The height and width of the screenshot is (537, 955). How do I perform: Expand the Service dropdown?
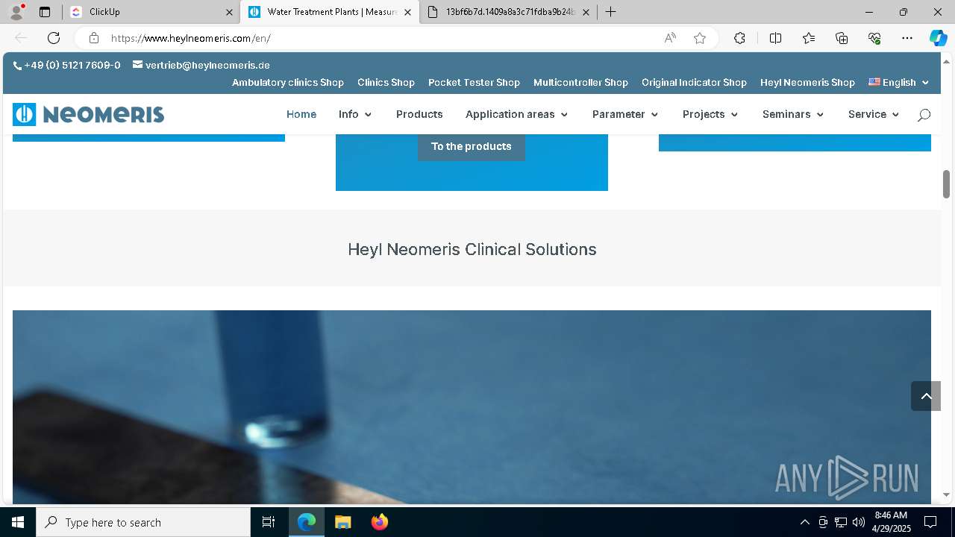[874, 114]
